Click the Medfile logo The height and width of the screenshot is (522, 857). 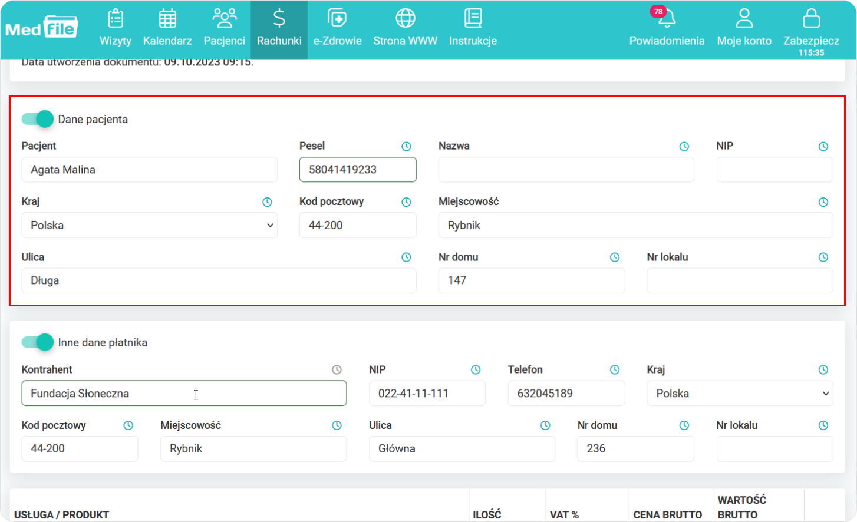[x=42, y=27]
